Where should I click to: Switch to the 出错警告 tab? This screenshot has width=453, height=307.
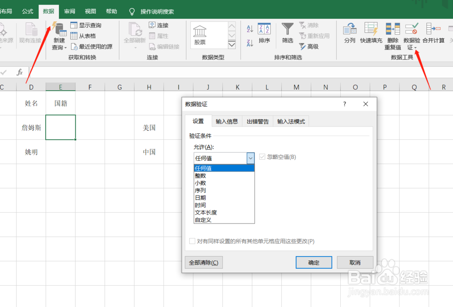tap(257, 121)
